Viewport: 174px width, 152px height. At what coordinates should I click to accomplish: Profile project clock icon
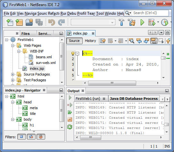click(165, 22)
